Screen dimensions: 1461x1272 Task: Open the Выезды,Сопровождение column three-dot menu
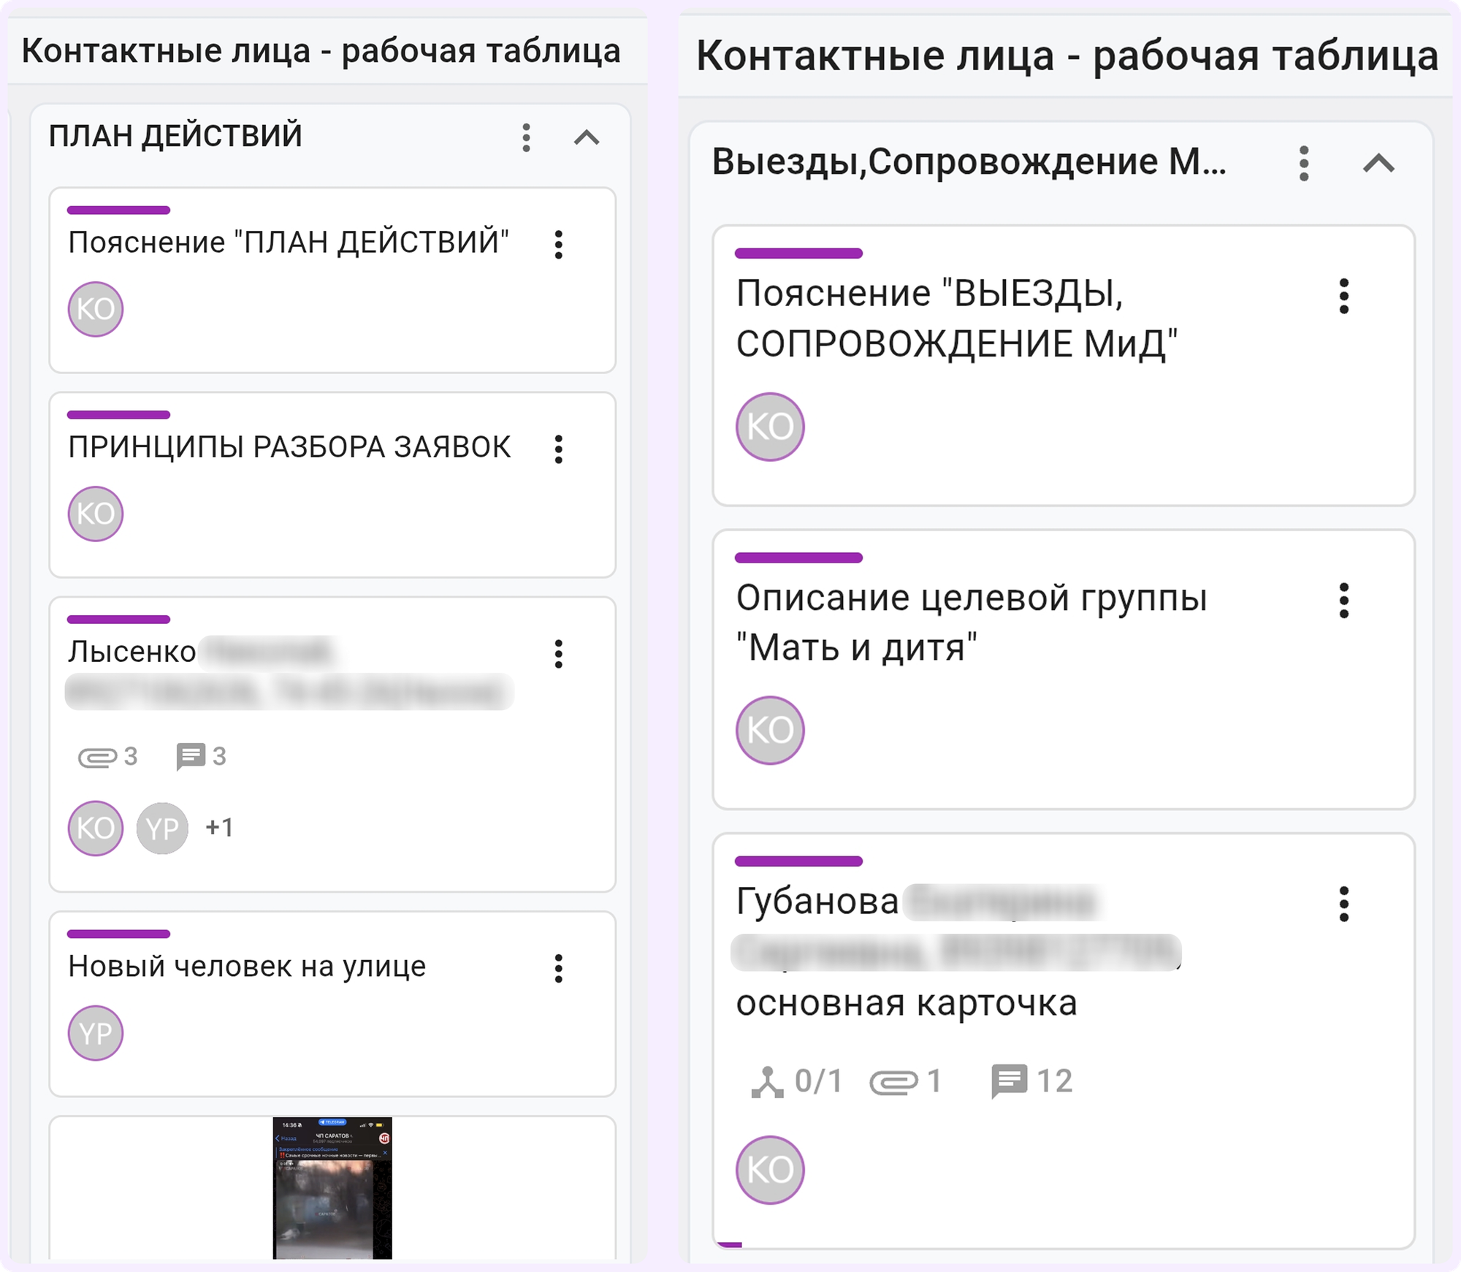(1304, 163)
